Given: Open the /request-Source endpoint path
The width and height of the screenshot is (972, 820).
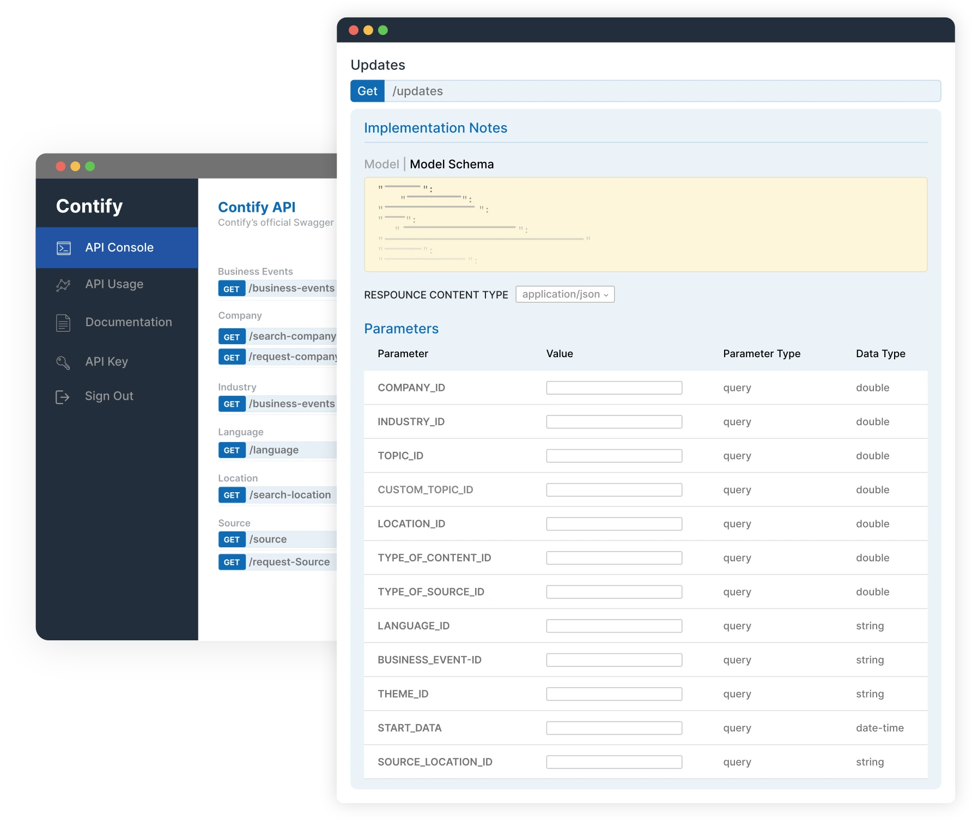Looking at the screenshot, I should (x=289, y=562).
